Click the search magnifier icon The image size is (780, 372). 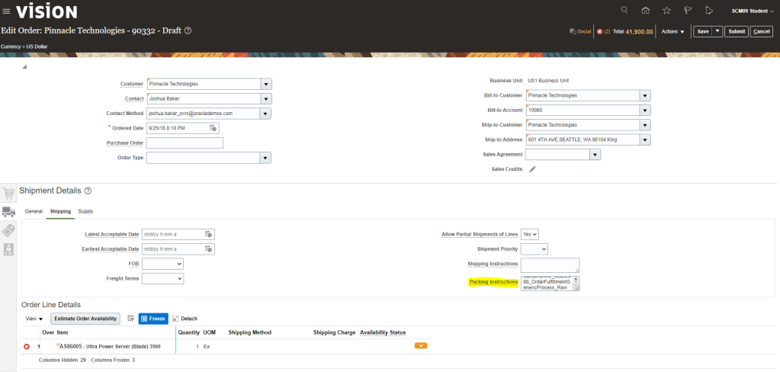(624, 10)
